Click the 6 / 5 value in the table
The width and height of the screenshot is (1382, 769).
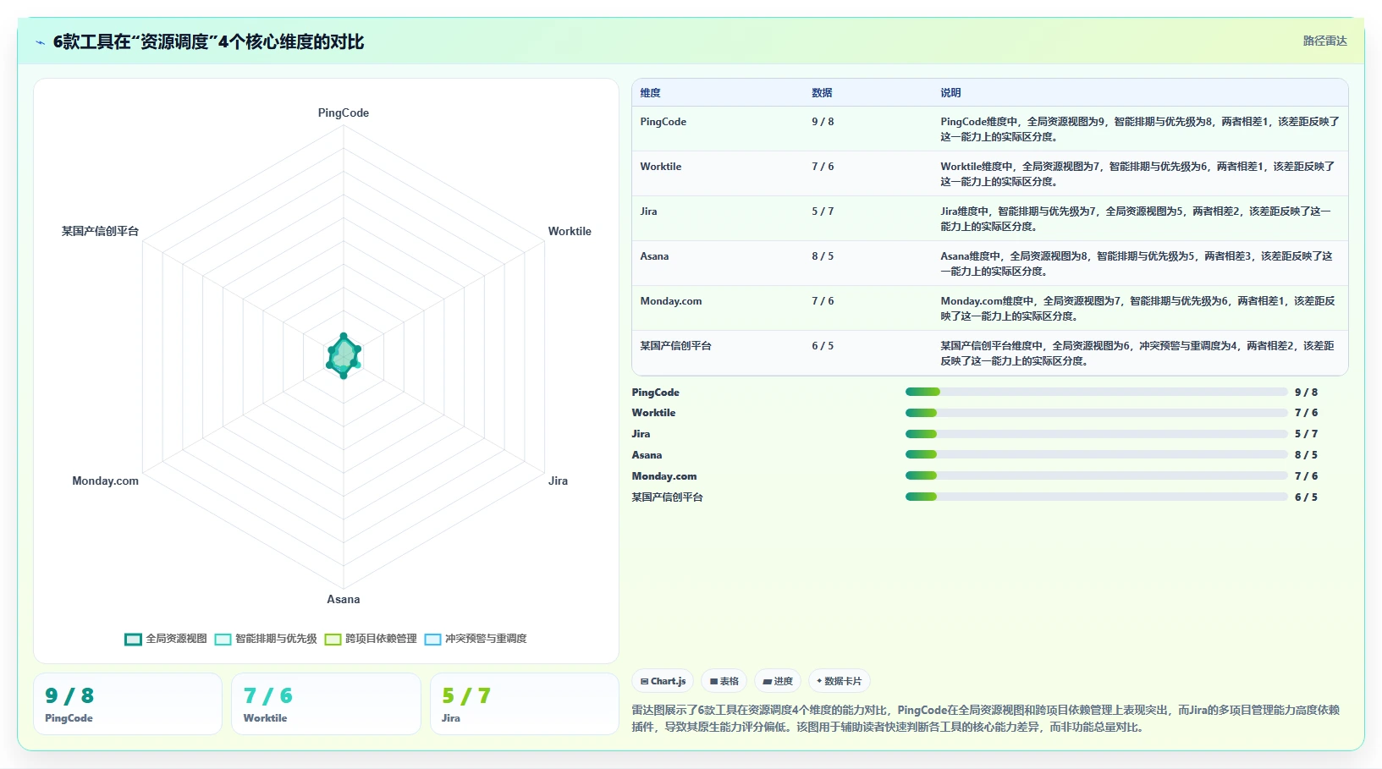click(x=823, y=346)
